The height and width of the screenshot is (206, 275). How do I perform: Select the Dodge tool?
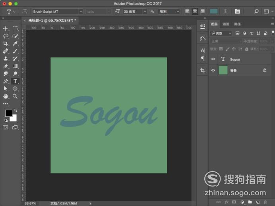click(x=15, y=73)
